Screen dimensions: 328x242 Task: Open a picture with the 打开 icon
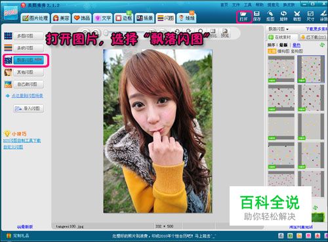pyautogui.click(x=243, y=16)
